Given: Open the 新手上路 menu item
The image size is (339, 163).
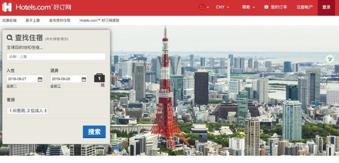Looking at the screenshot, I should coord(33,21).
